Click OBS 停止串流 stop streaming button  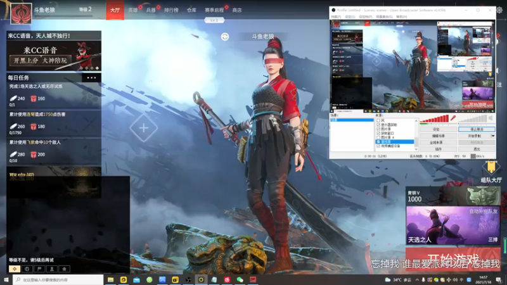[477, 129]
